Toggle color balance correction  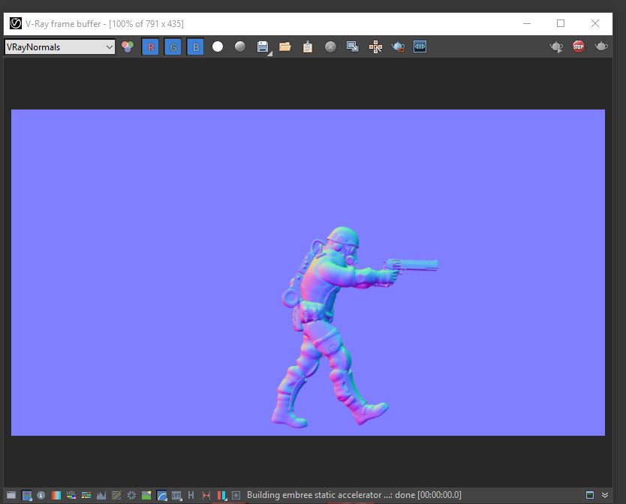coord(86,495)
